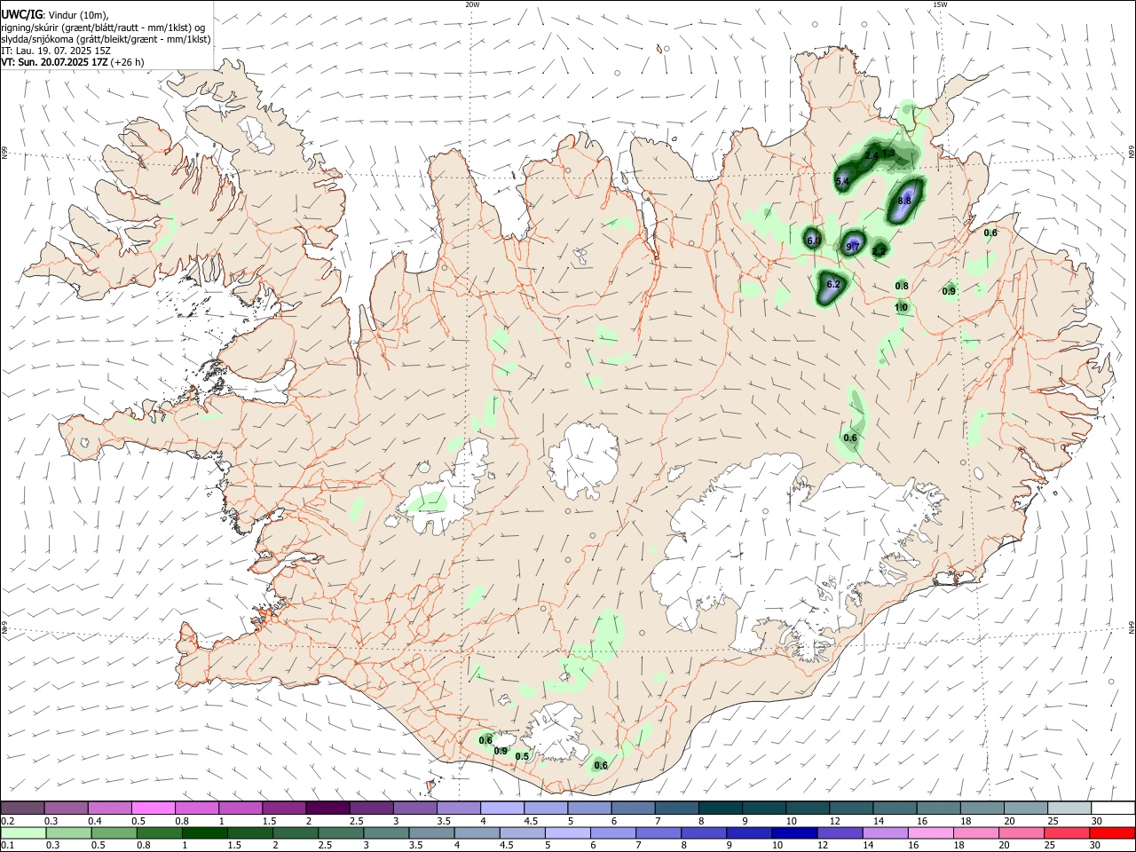Click the 8.8 precipitation value on the map
This screenshot has height=852, width=1136.
[x=904, y=201]
